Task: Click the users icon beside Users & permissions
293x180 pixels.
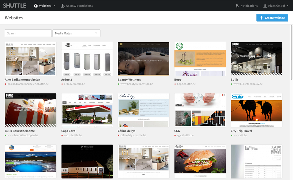Action: pos(63,6)
